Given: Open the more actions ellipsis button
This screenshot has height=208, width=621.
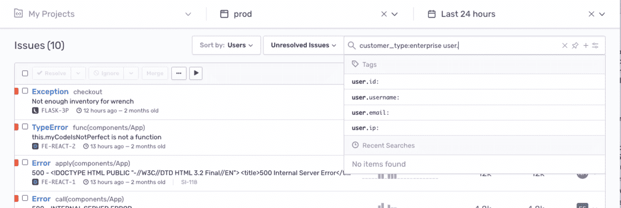Looking at the screenshot, I should (179, 73).
